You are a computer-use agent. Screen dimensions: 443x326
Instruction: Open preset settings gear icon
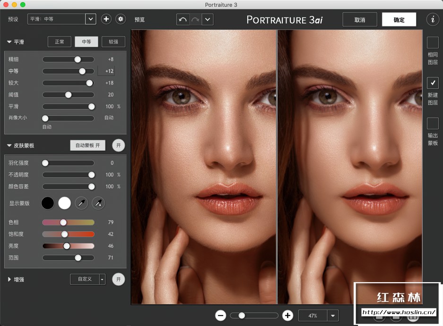pyautogui.click(x=121, y=19)
